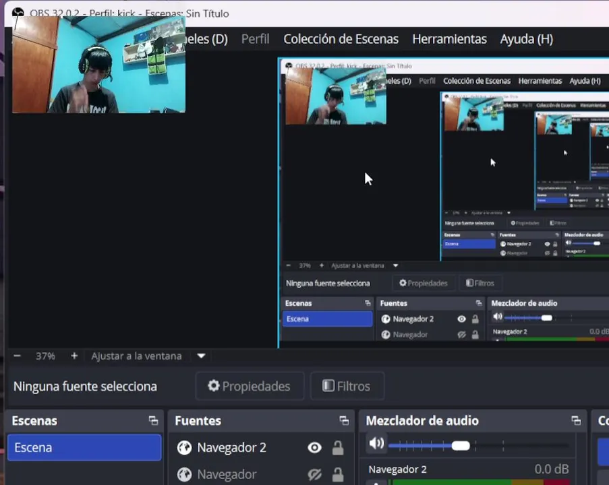Select the hidden Navegador source
This screenshot has height=485, width=609.
(x=227, y=474)
